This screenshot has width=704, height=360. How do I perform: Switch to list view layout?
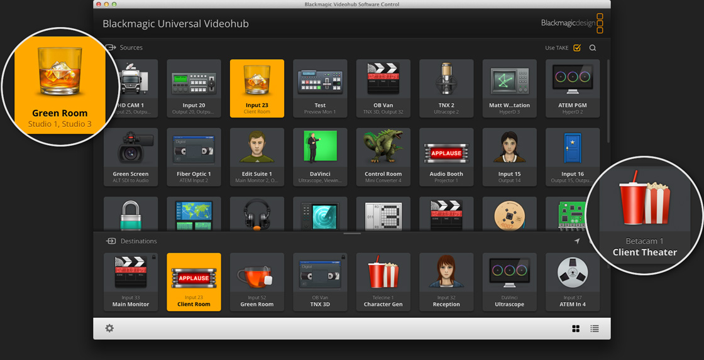pos(595,329)
